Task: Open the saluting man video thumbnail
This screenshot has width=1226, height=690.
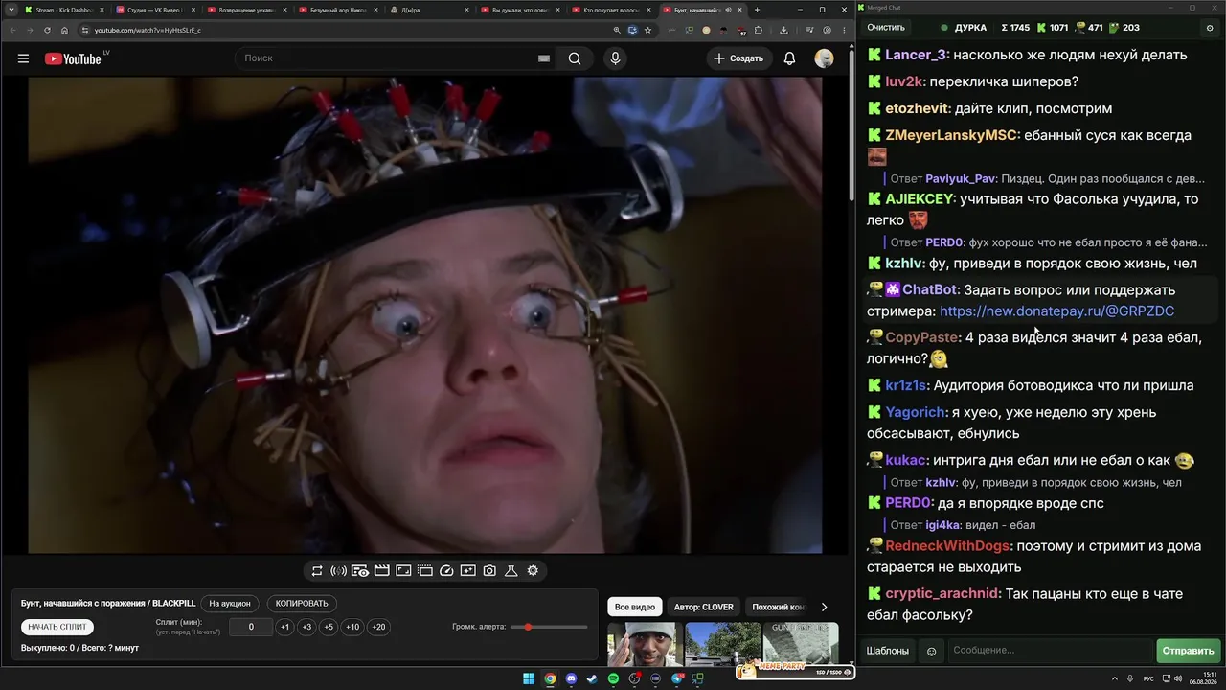Action: (645, 644)
